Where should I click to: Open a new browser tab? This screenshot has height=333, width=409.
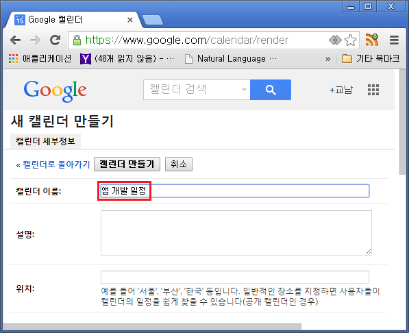153,20
